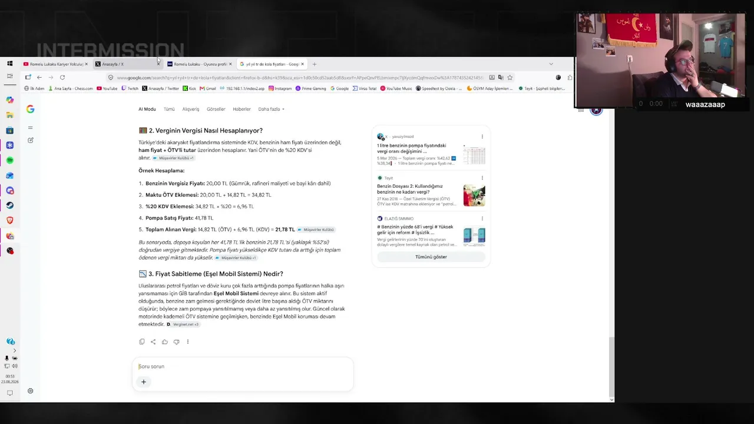The image size is (754, 424).
Task: Expand hidden system tray icons
Action: [x=15, y=350]
